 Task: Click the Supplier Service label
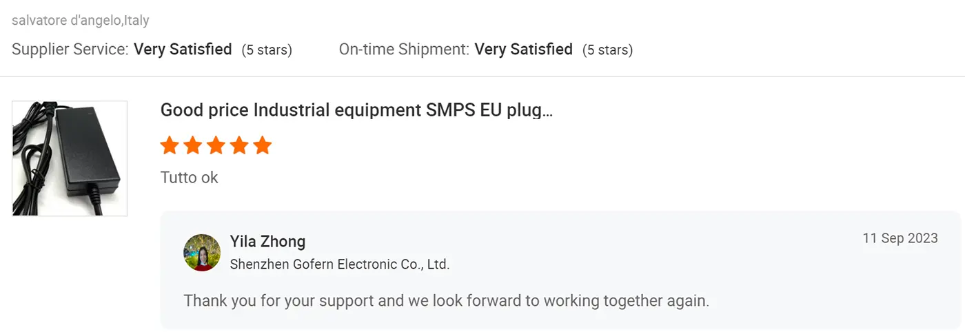[70, 50]
